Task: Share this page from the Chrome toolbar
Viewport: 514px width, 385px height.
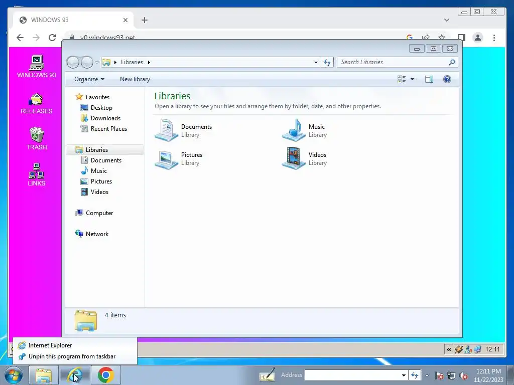Action: [426, 38]
